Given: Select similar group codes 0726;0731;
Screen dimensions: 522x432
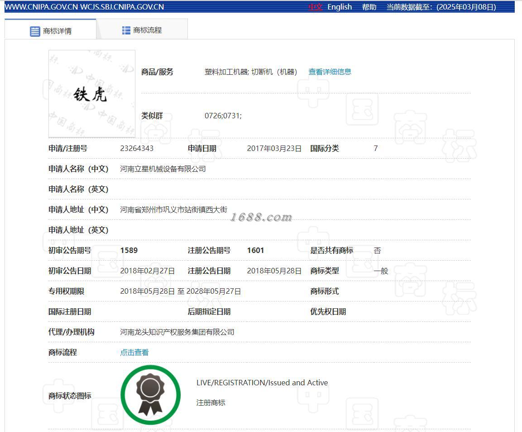Looking at the screenshot, I should coord(223,116).
